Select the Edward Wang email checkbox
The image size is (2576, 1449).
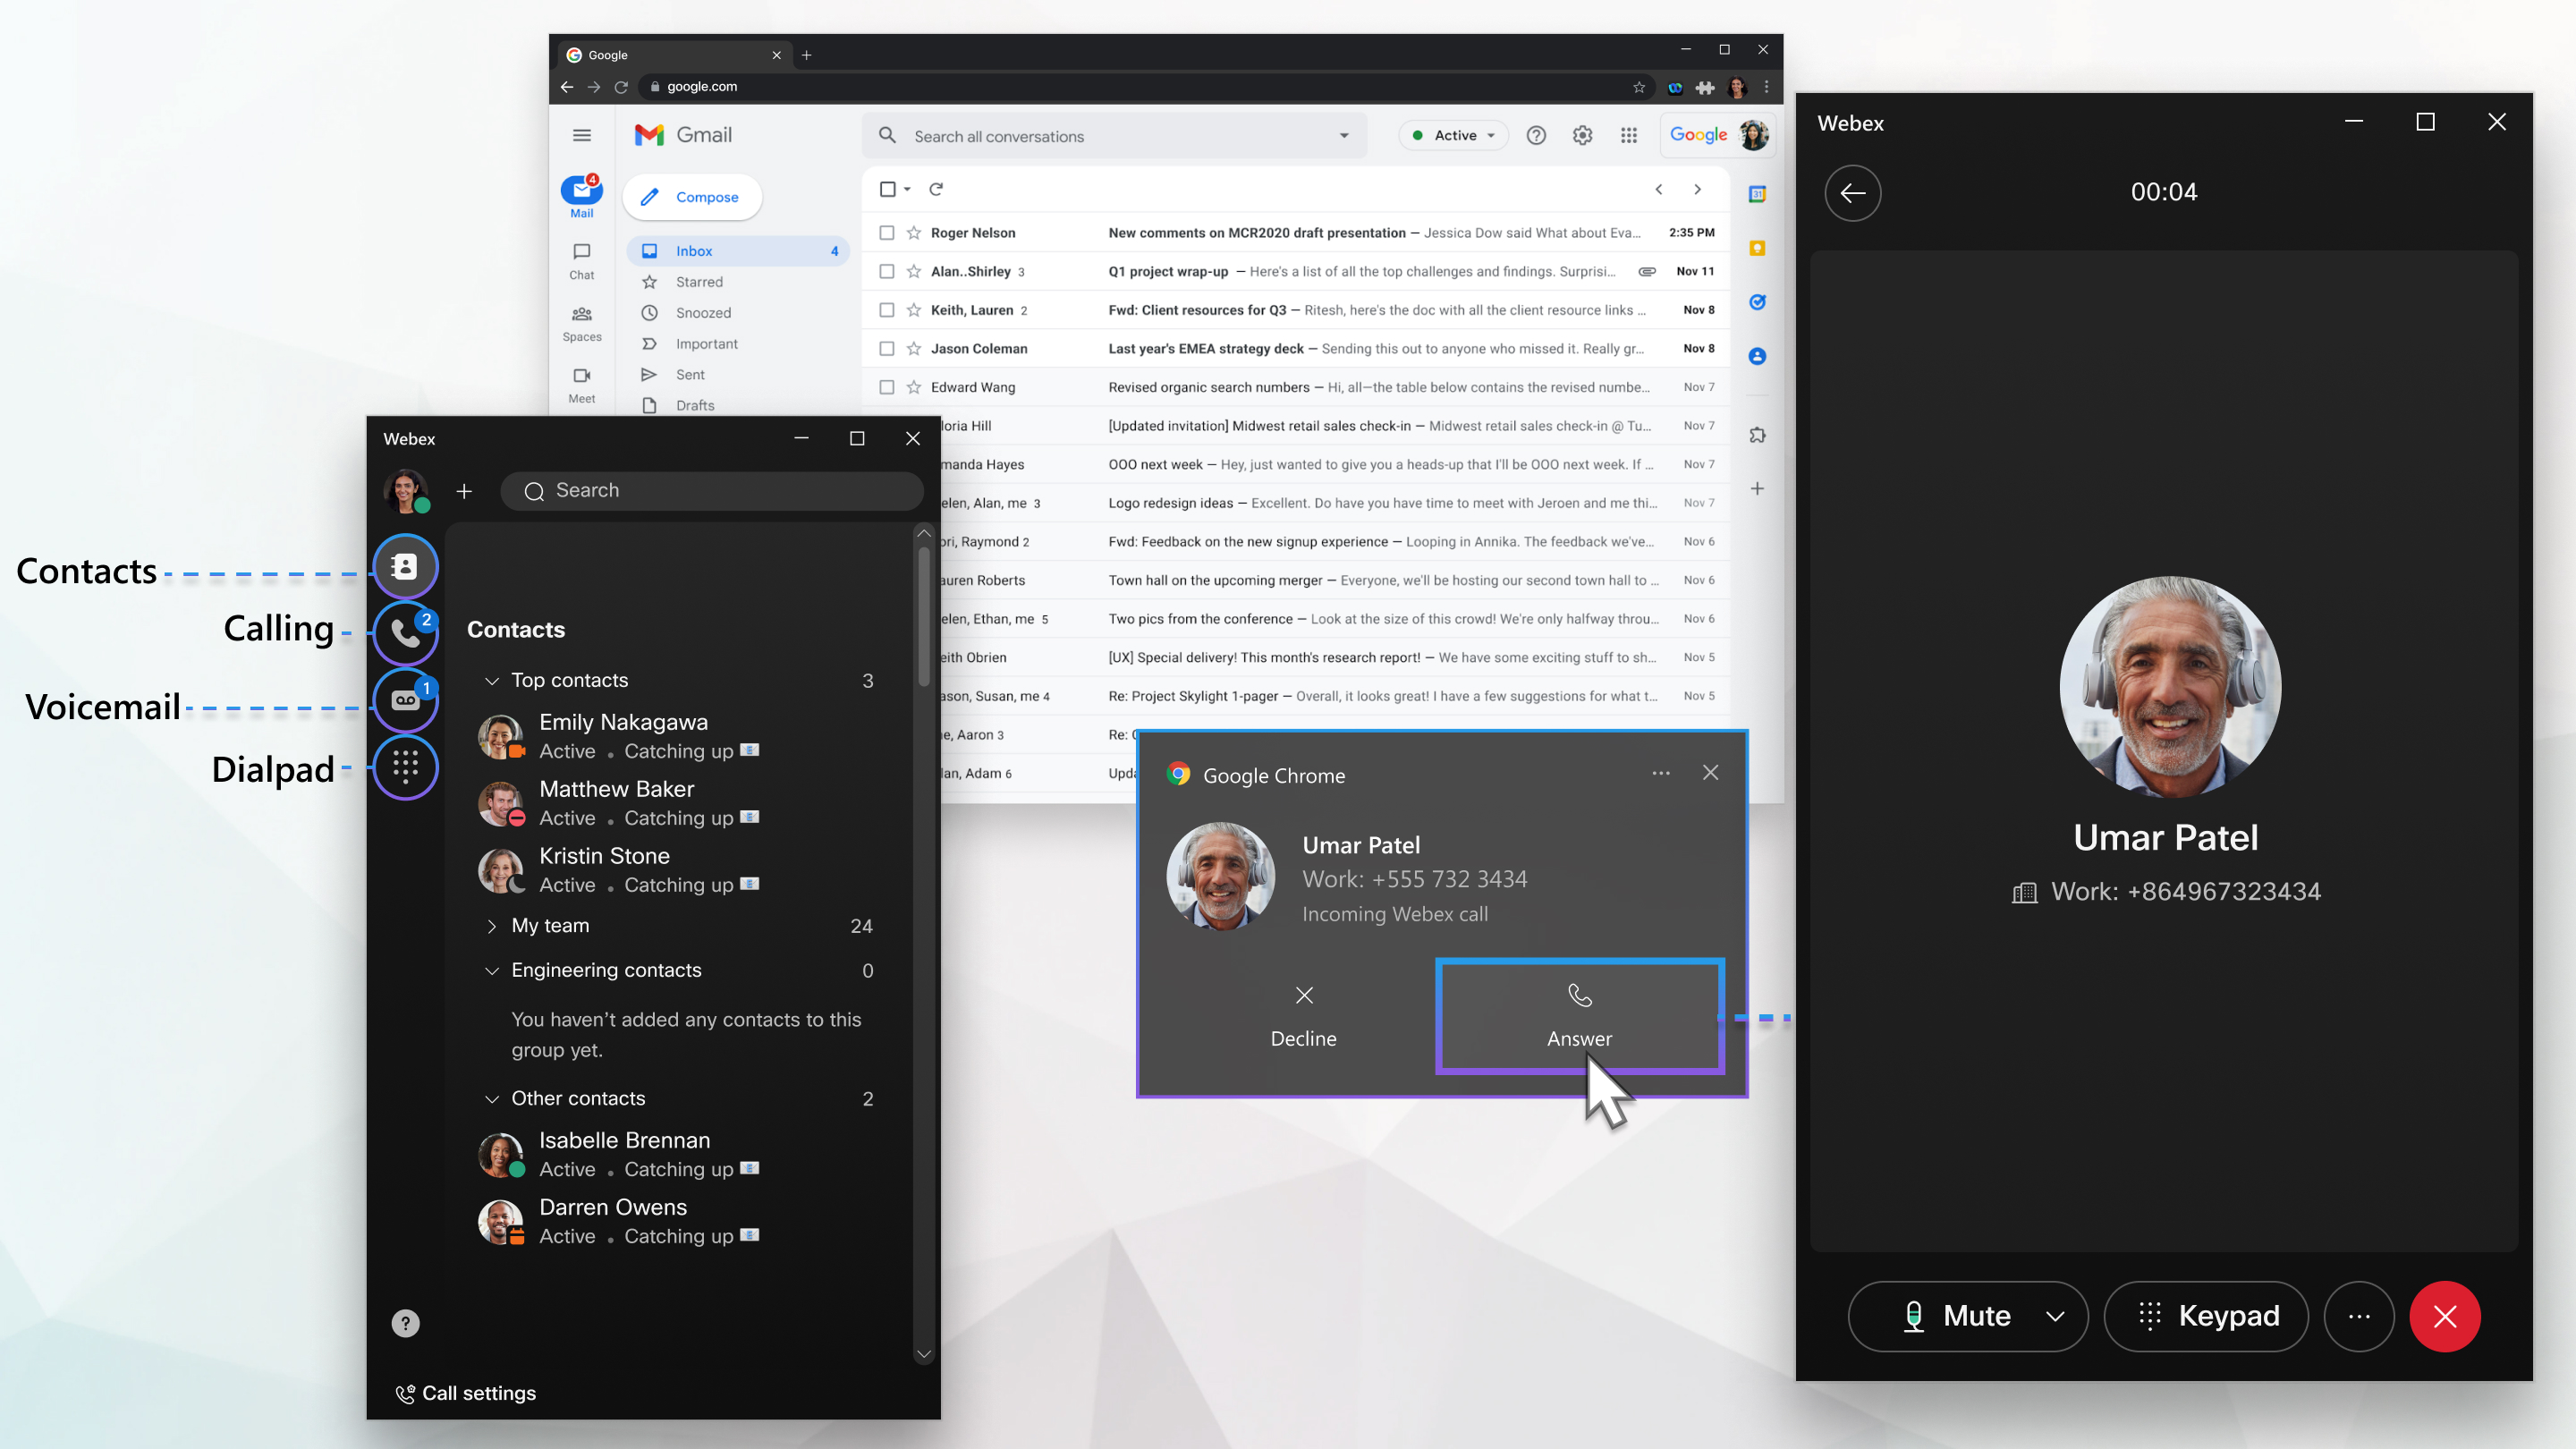[x=886, y=387]
